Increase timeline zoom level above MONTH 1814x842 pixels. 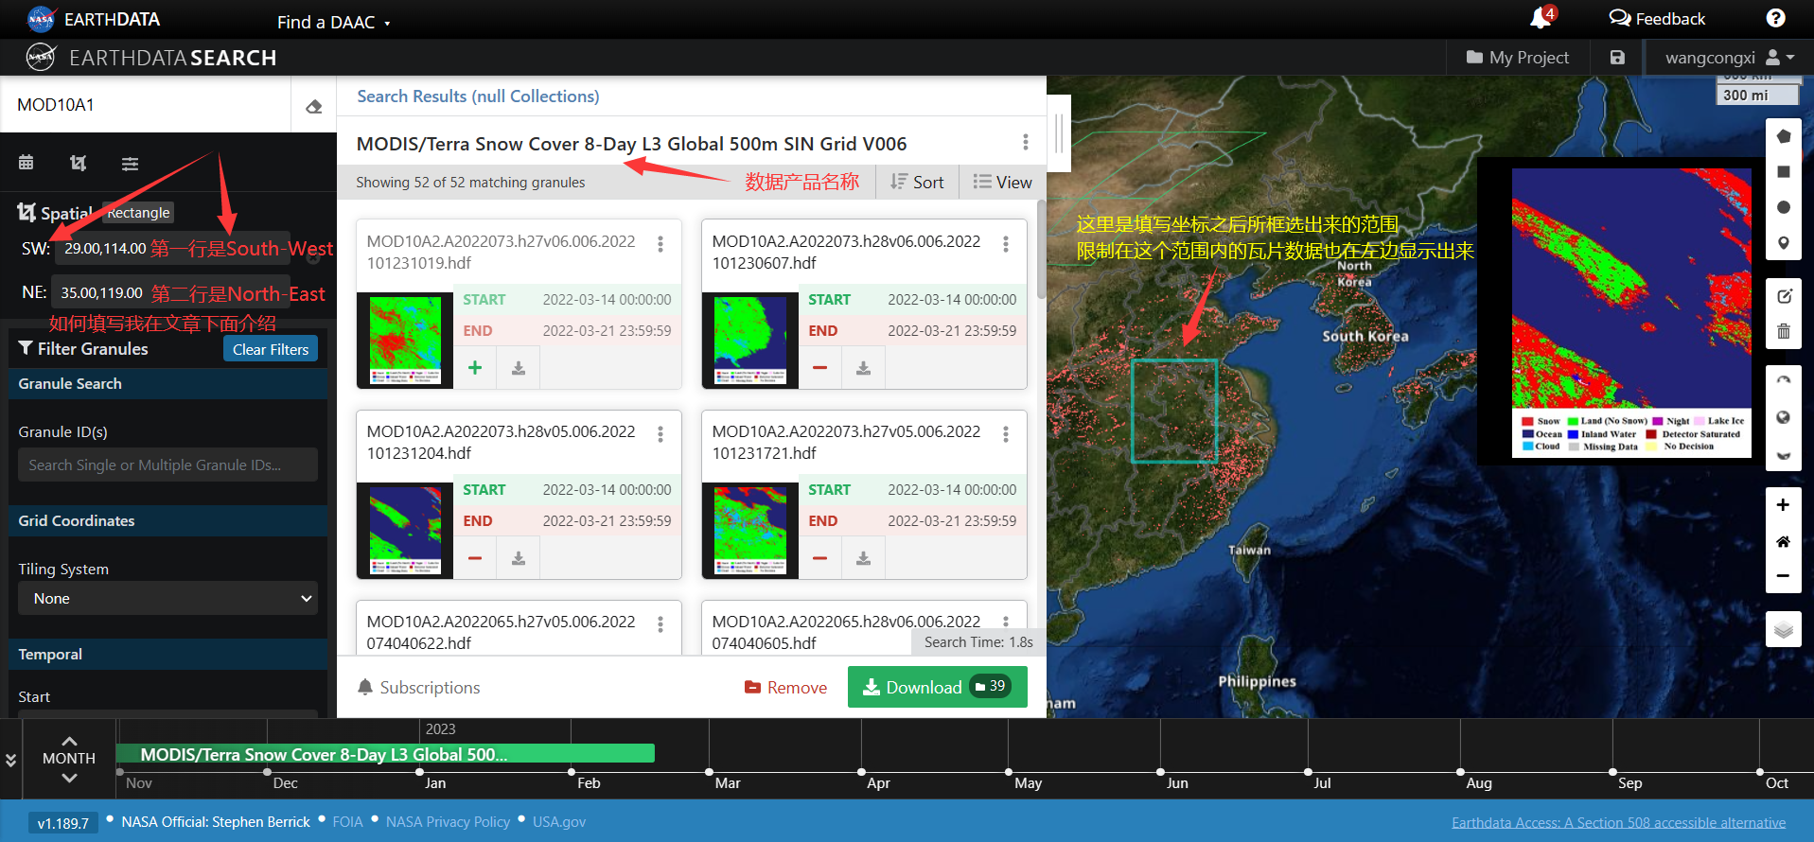click(x=69, y=741)
